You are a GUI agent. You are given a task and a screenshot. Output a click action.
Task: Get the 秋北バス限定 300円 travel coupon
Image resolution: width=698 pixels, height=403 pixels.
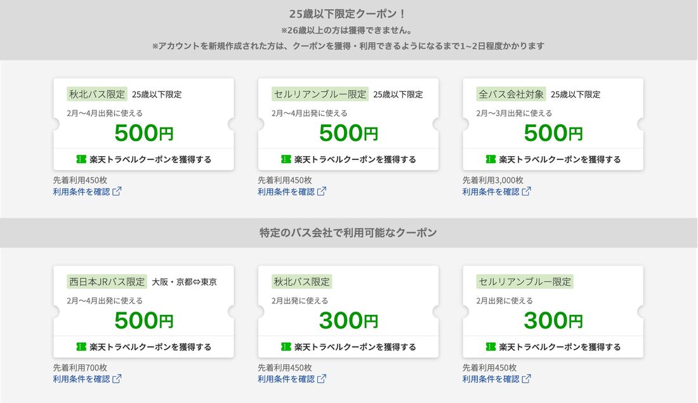[348, 347]
